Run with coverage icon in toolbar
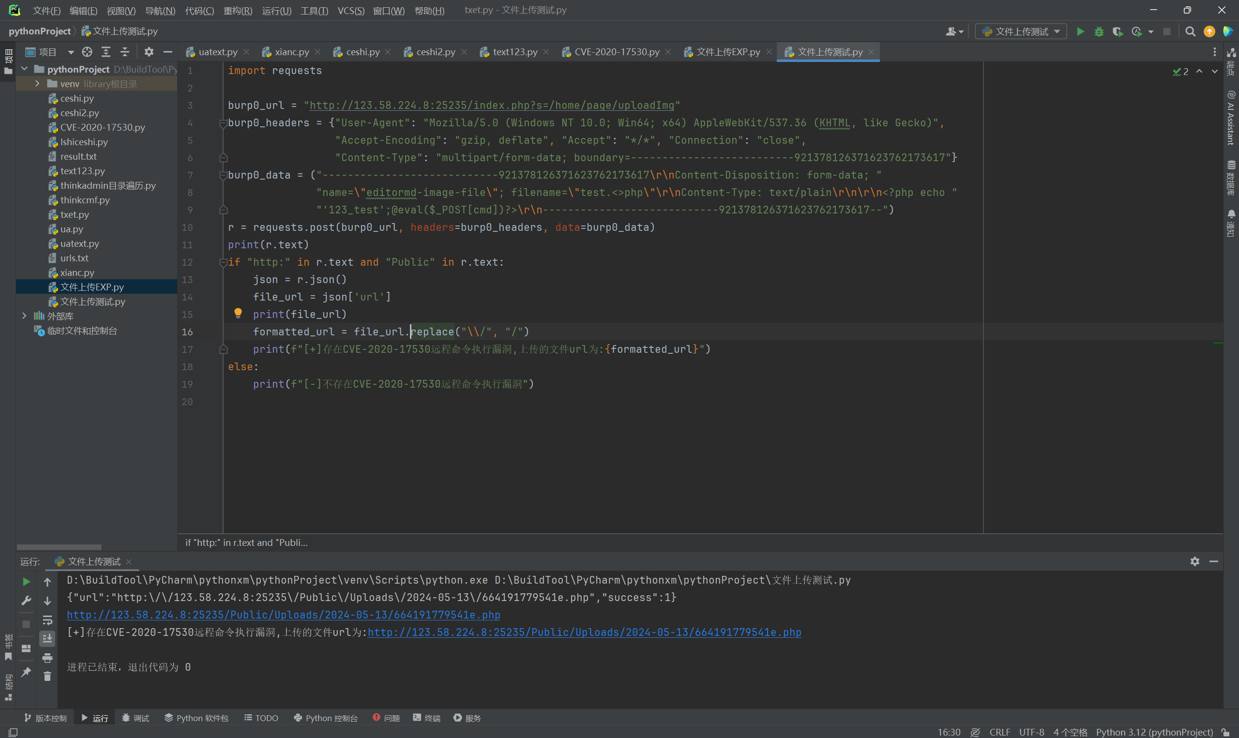 (x=1117, y=31)
